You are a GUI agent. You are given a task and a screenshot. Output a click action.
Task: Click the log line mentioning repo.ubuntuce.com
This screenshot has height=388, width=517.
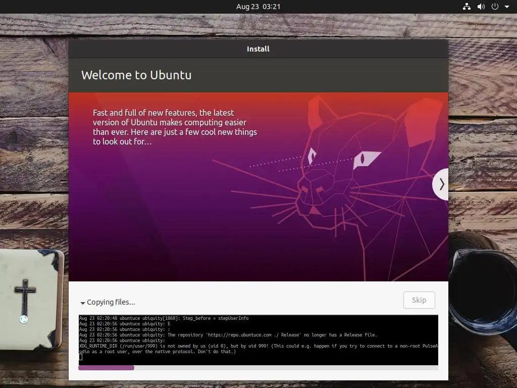228,335
